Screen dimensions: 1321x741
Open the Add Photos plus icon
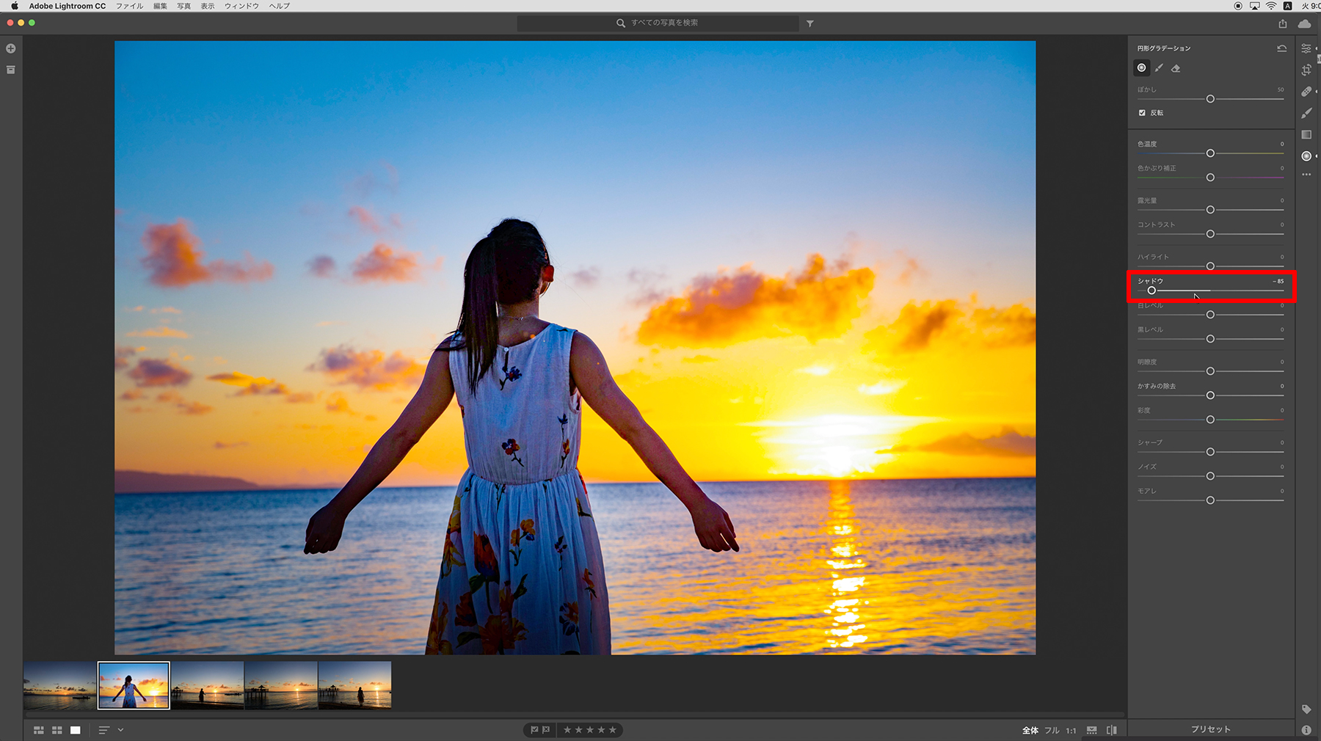tap(11, 48)
